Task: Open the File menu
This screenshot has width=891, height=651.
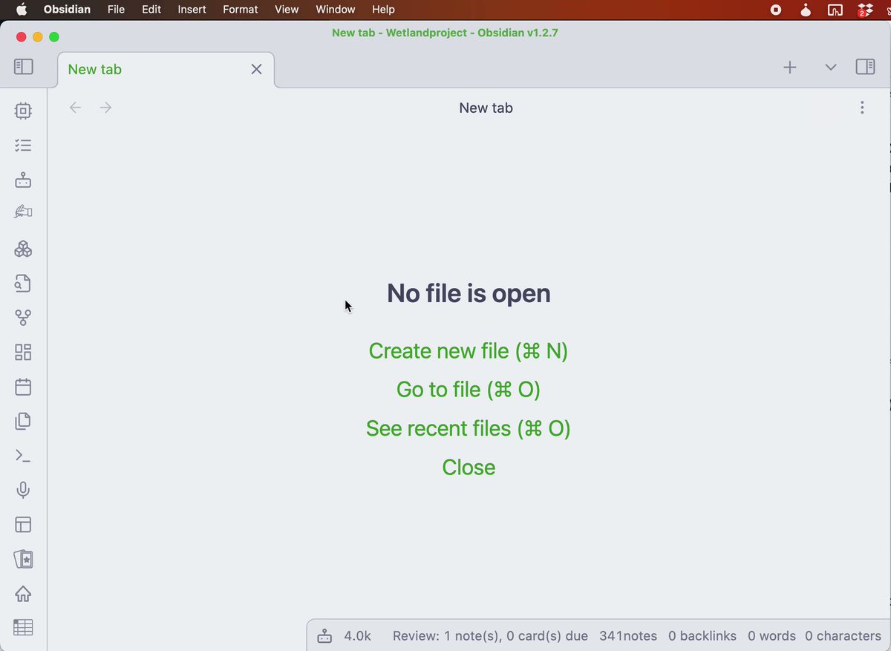Action: click(116, 10)
